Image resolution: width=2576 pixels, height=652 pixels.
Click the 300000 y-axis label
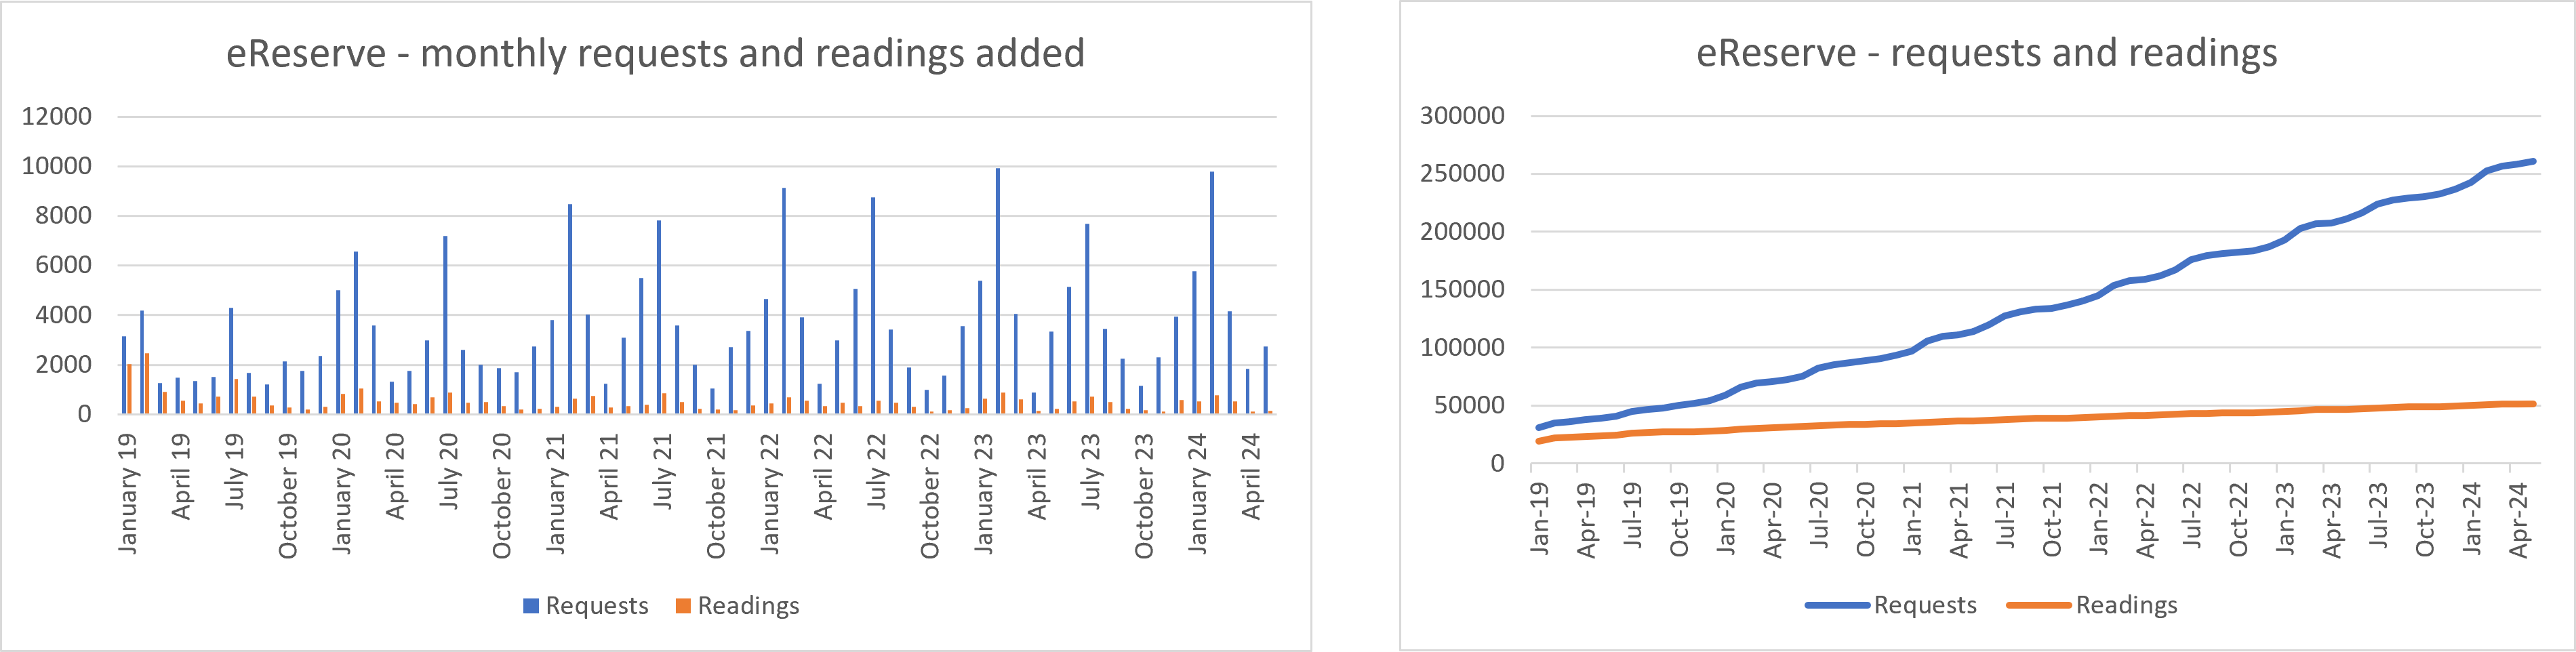(x=1462, y=116)
